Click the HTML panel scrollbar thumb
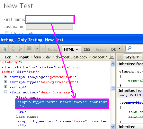 tap(112, 89)
